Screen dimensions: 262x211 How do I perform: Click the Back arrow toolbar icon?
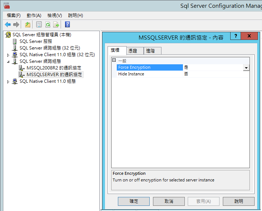8,25
